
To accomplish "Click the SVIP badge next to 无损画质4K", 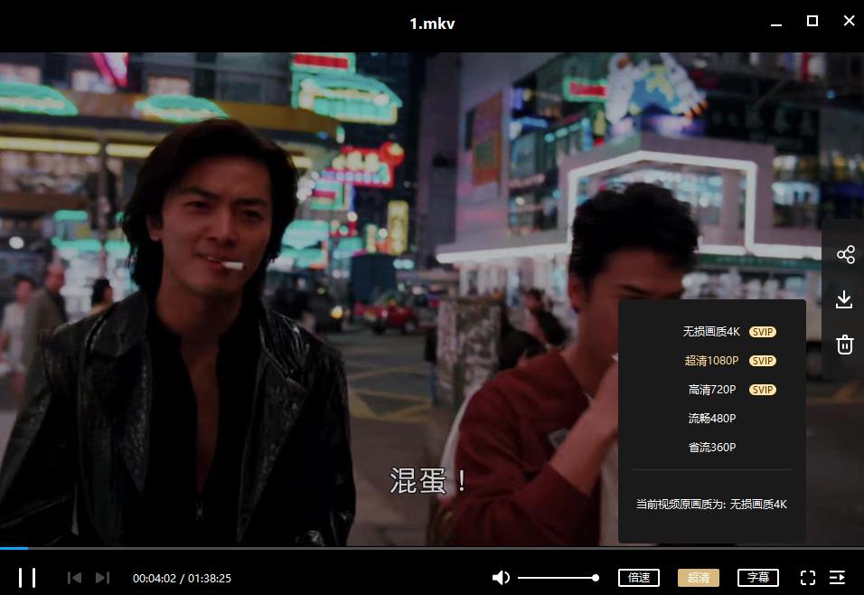I will [x=763, y=332].
